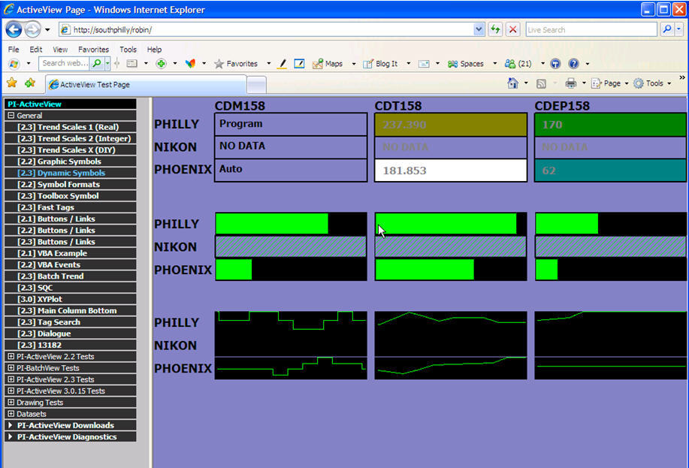Click the Home page icon
This screenshot has height=468, width=689.
(x=512, y=83)
